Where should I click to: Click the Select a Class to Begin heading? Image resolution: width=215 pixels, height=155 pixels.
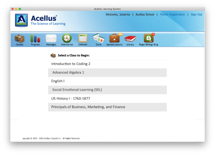(74, 55)
